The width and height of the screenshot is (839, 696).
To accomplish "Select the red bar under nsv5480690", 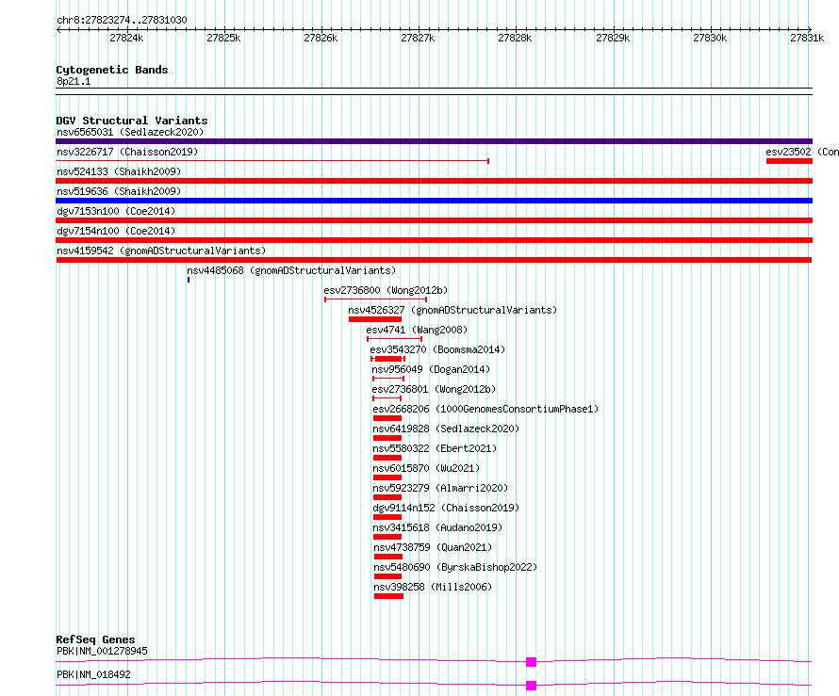I will (x=388, y=576).
